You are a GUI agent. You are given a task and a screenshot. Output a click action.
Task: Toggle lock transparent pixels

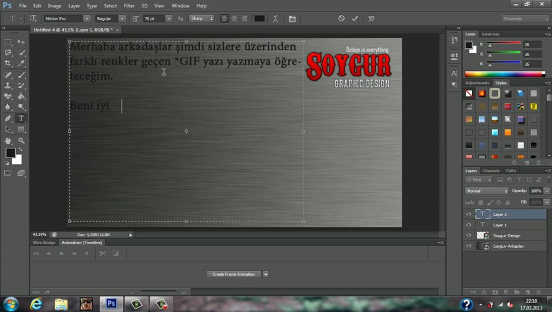point(481,203)
